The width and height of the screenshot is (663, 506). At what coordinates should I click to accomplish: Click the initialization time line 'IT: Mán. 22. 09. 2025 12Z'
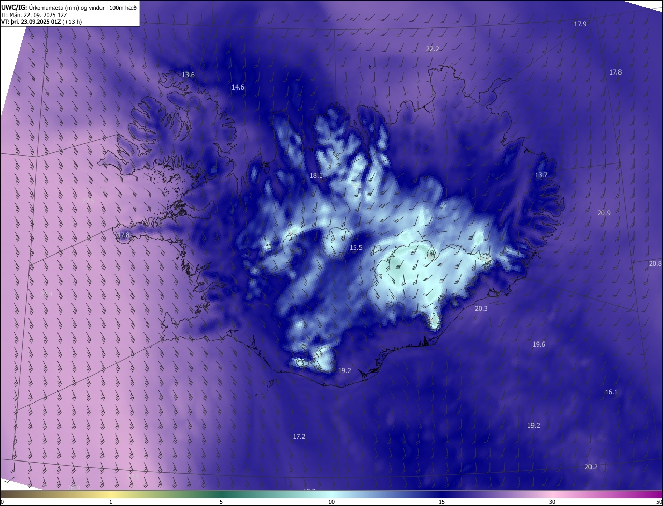[x=34, y=14]
